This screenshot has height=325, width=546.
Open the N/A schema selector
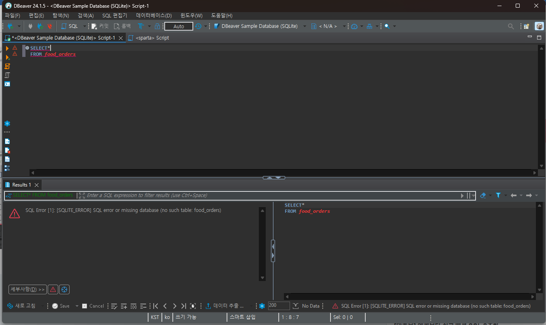pyautogui.click(x=327, y=26)
